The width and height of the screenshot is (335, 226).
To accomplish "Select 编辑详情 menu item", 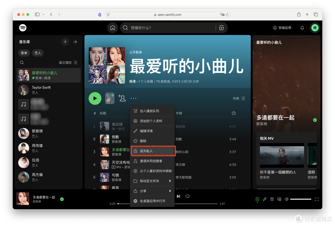I will (153, 131).
